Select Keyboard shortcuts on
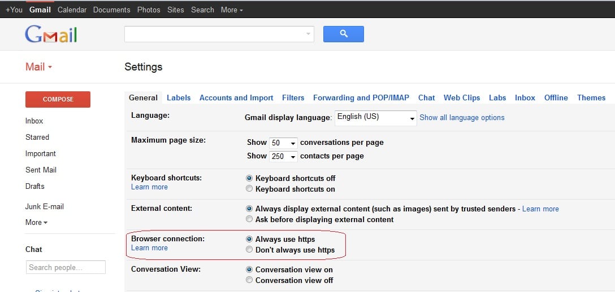 coord(249,189)
